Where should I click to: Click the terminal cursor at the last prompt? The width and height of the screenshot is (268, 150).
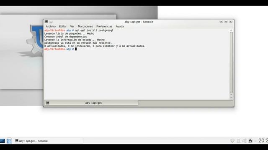pyautogui.click(x=76, y=49)
